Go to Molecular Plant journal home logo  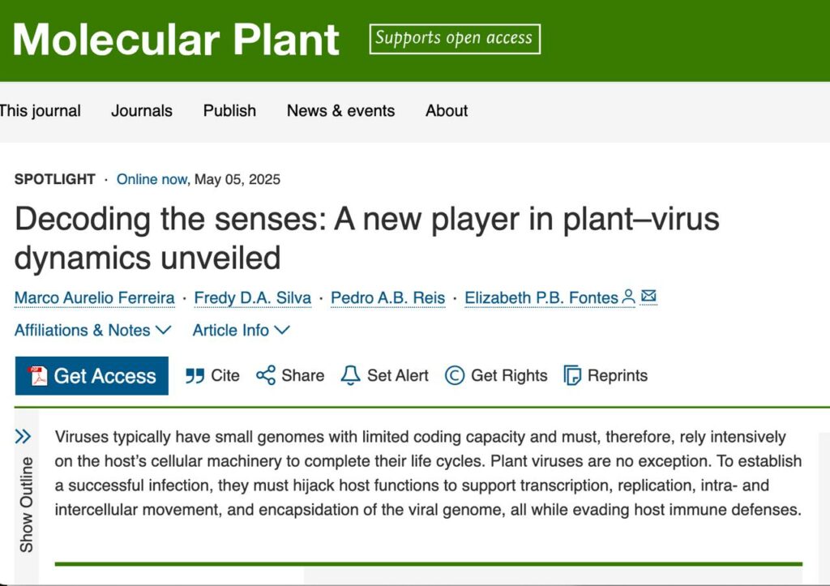coord(176,39)
